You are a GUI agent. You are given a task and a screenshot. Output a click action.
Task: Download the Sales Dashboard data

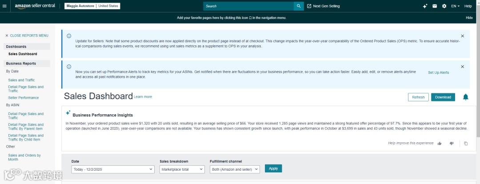pos(443,97)
